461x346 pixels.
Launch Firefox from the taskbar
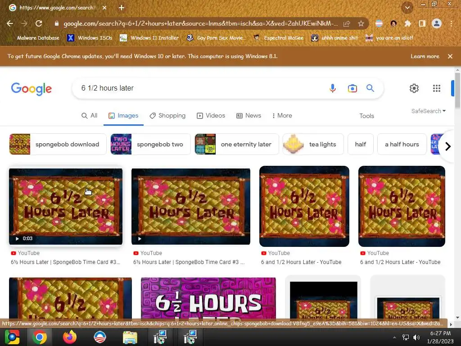70,337
